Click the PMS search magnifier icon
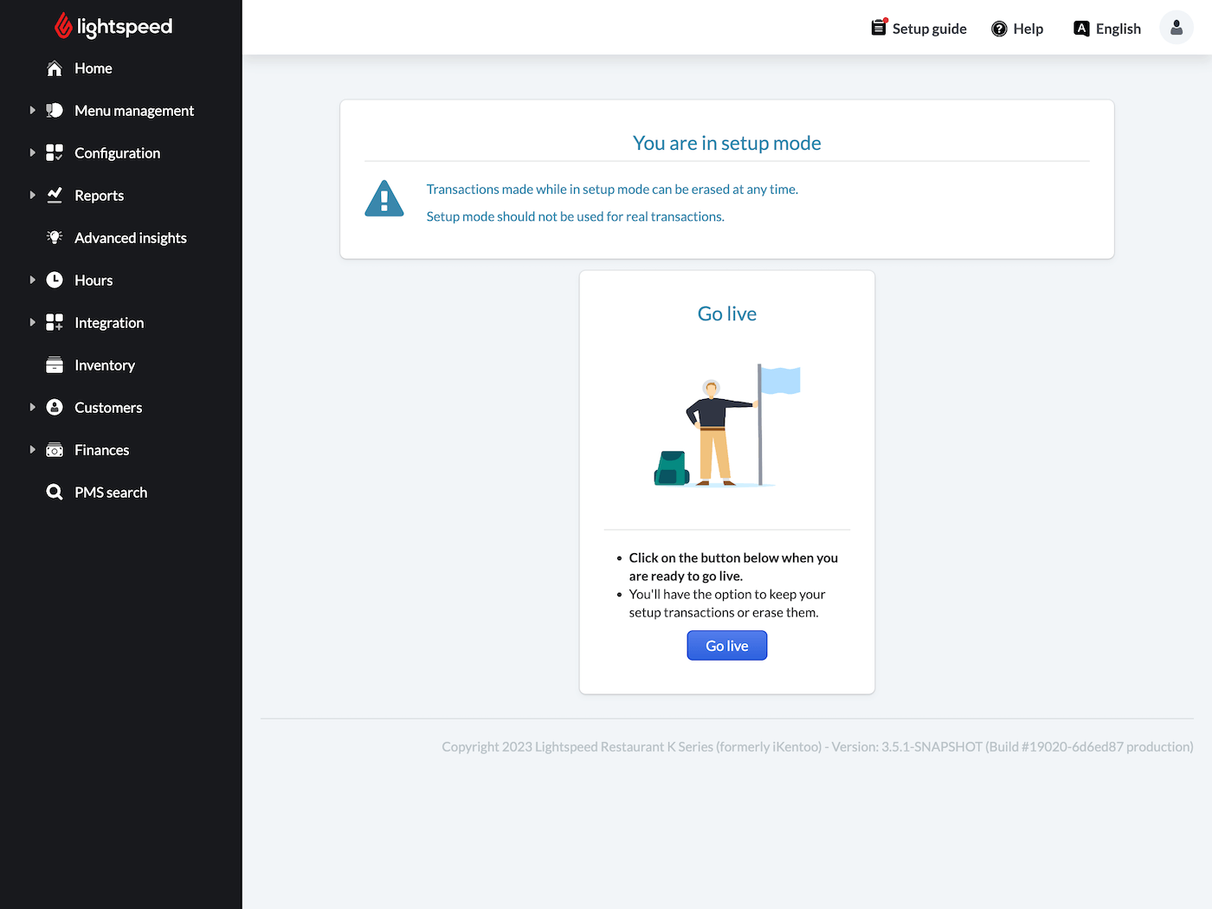This screenshot has width=1212, height=909. click(55, 493)
